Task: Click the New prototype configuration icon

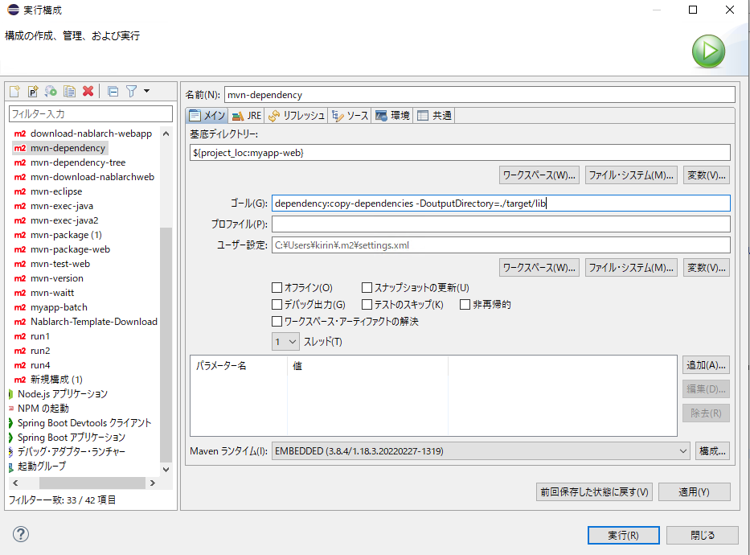Action: coord(32,91)
